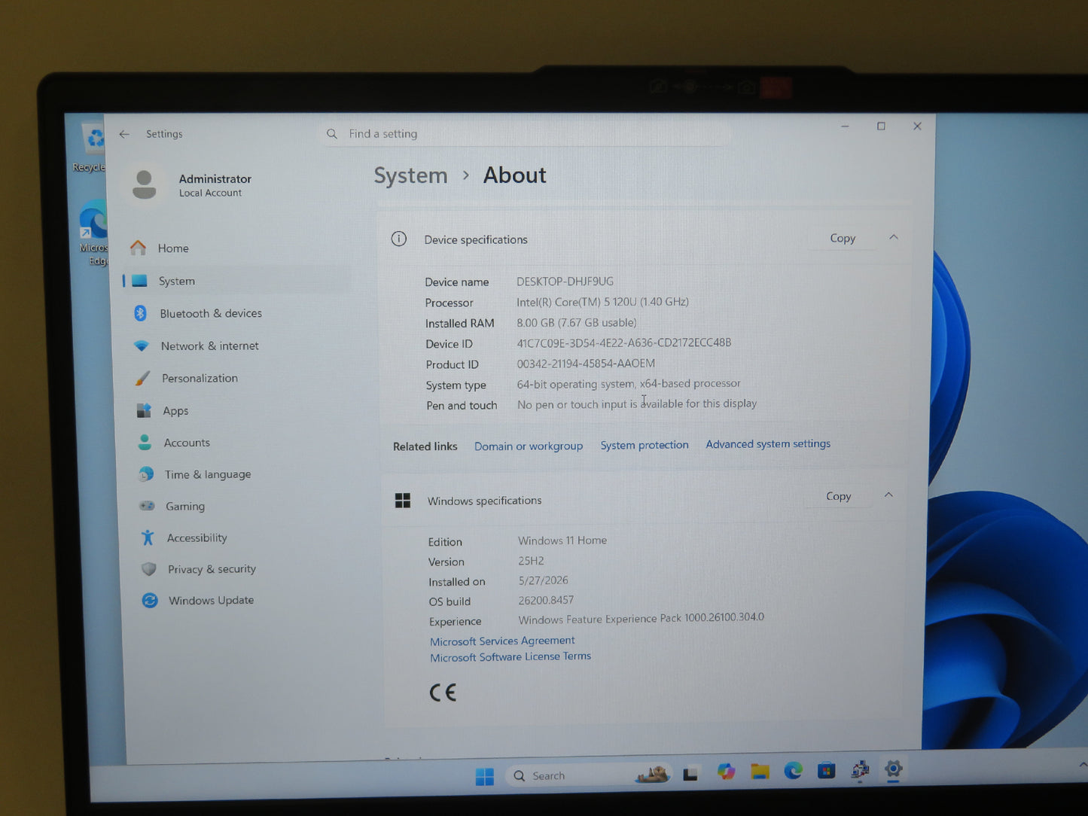The image size is (1088, 816).
Task: Collapse the Windows specifications section
Action: [888, 495]
